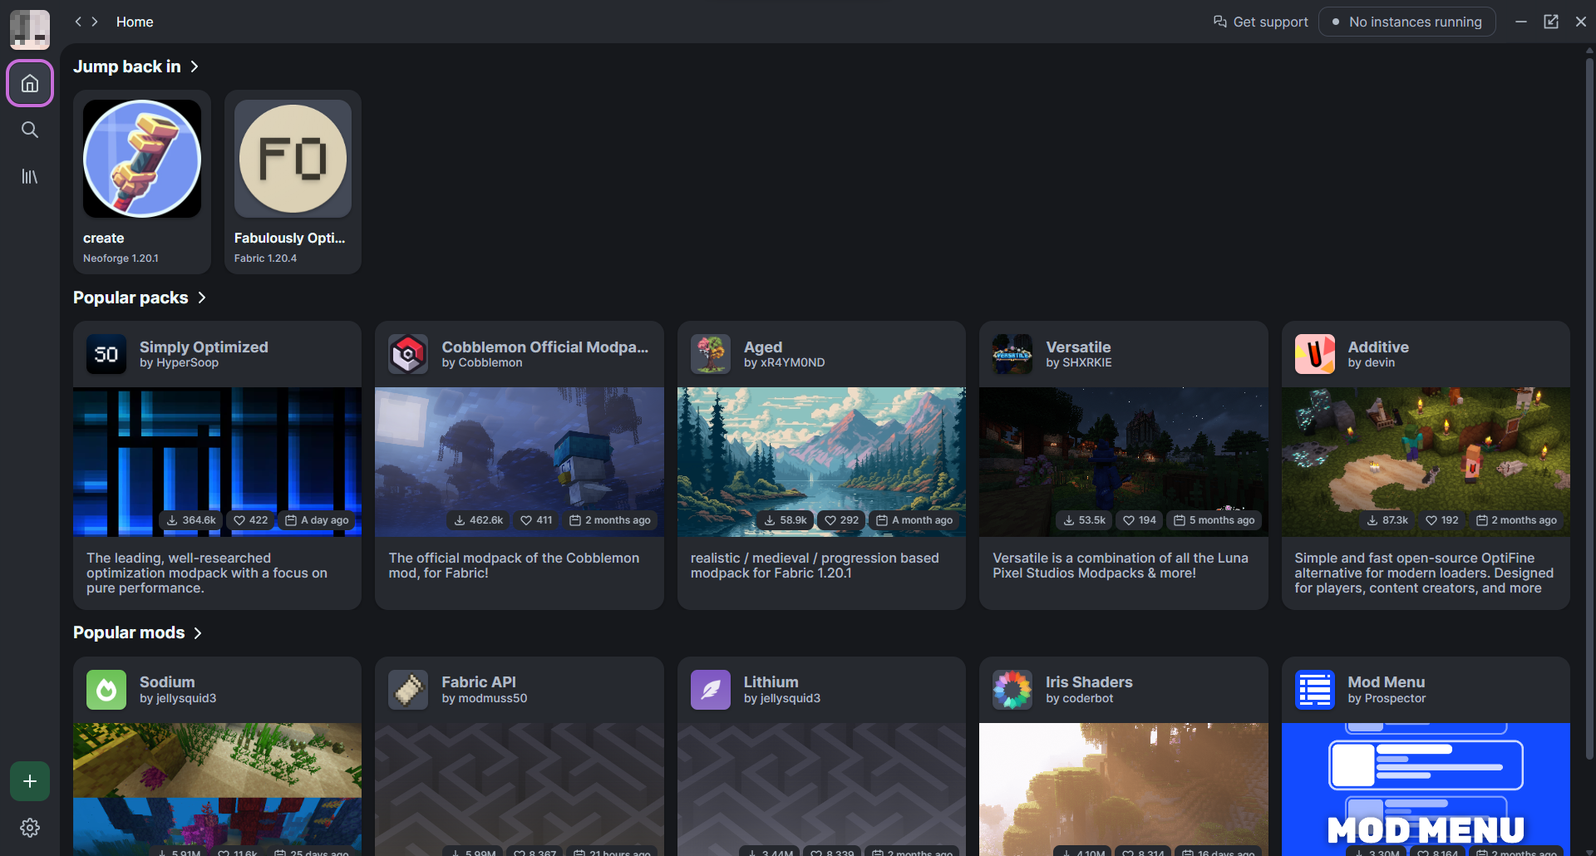Click the Additive pack title
The image size is (1596, 856).
[x=1378, y=347]
